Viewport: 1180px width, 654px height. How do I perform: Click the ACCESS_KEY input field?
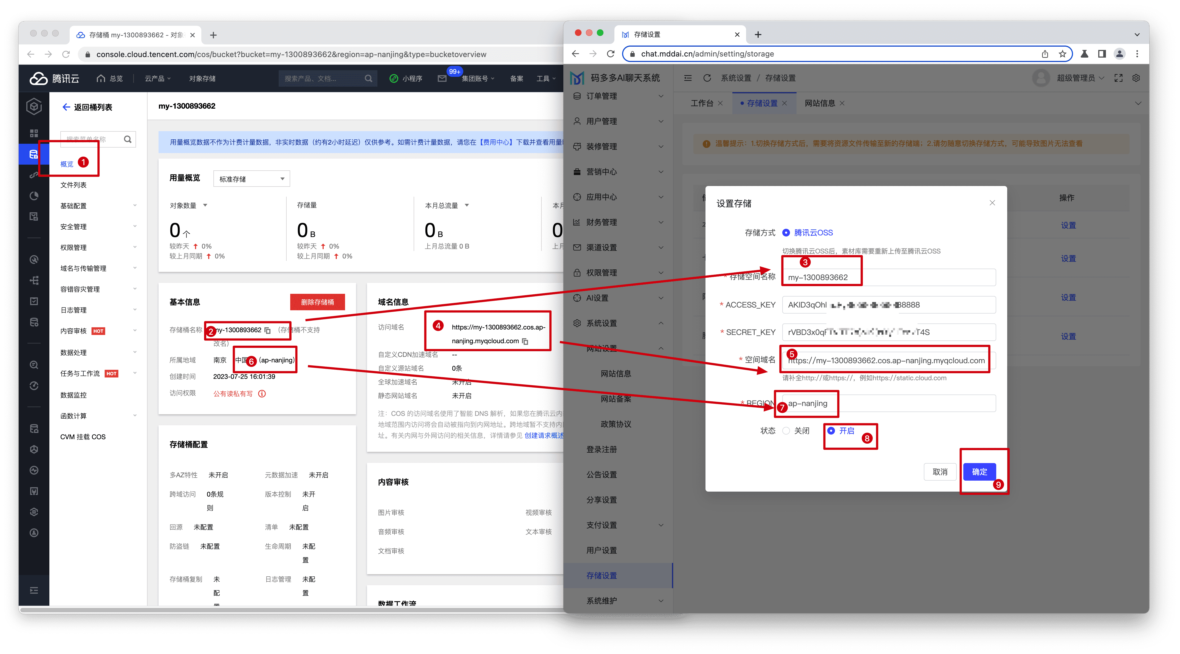point(889,305)
